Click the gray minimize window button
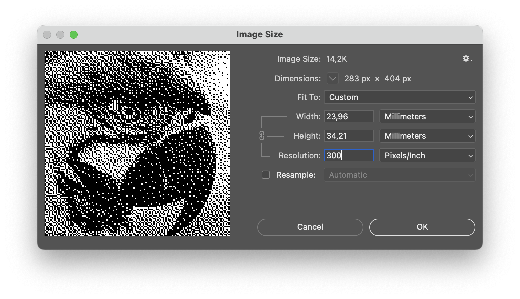The height and width of the screenshot is (299, 520). pyautogui.click(x=60, y=35)
